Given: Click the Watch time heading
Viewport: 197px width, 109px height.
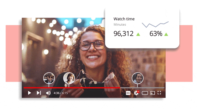Looking at the screenshot, I should pyautogui.click(x=124, y=19).
